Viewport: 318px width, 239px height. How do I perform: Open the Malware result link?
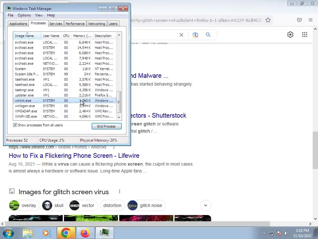tap(150, 76)
